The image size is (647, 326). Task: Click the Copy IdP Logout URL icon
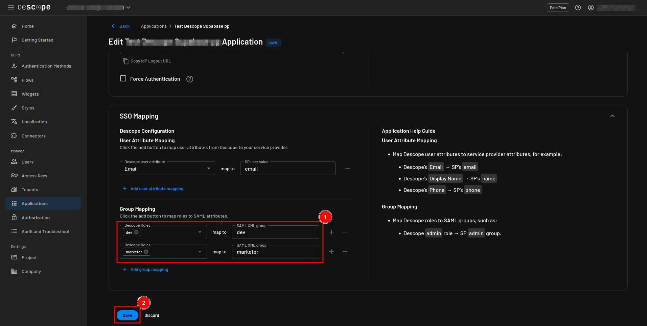pyautogui.click(x=125, y=61)
